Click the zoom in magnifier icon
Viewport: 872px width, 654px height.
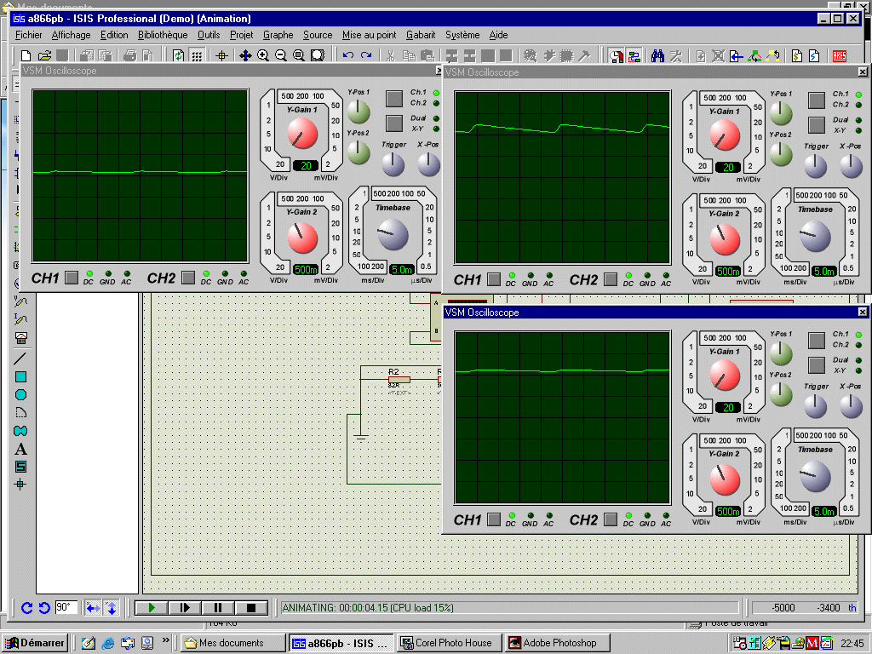tap(263, 55)
